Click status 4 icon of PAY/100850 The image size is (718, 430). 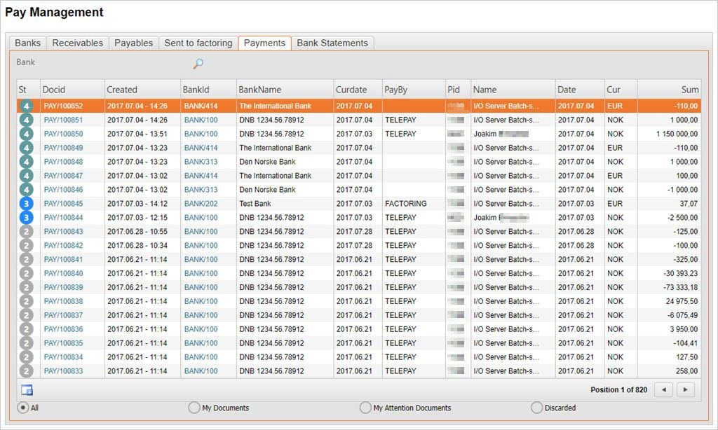[26, 134]
